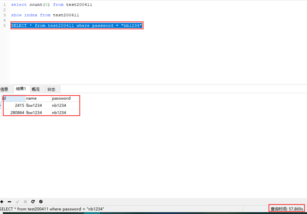Select the cell with id 2415
Screen dimensions: 307x214
pos(13,106)
